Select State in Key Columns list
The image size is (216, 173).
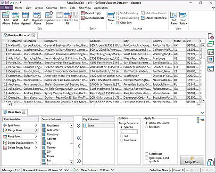tap(99, 126)
